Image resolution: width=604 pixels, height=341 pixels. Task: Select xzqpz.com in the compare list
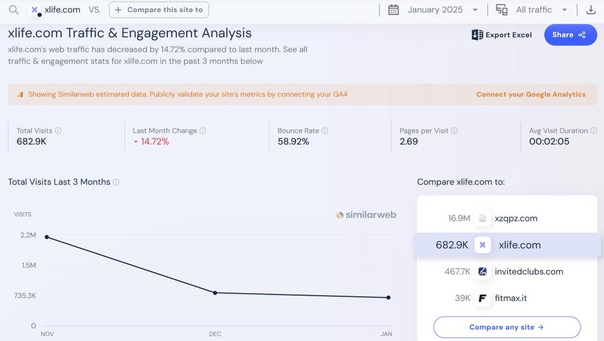point(515,218)
